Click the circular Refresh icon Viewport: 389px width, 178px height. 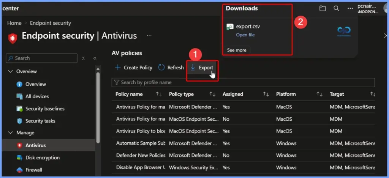click(161, 68)
